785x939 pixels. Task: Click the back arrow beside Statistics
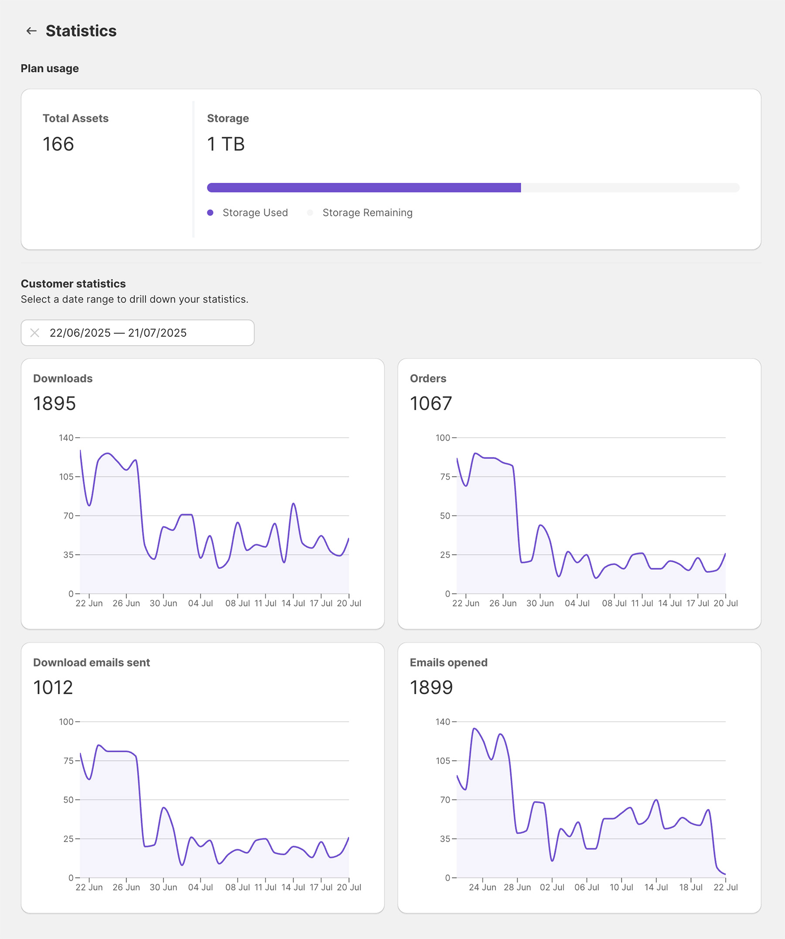[x=31, y=31]
